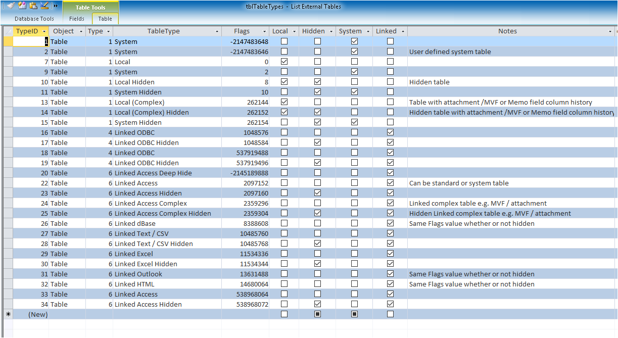Open the Database Tools ribbon tab
The width and height of the screenshot is (618, 338).
click(x=34, y=19)
